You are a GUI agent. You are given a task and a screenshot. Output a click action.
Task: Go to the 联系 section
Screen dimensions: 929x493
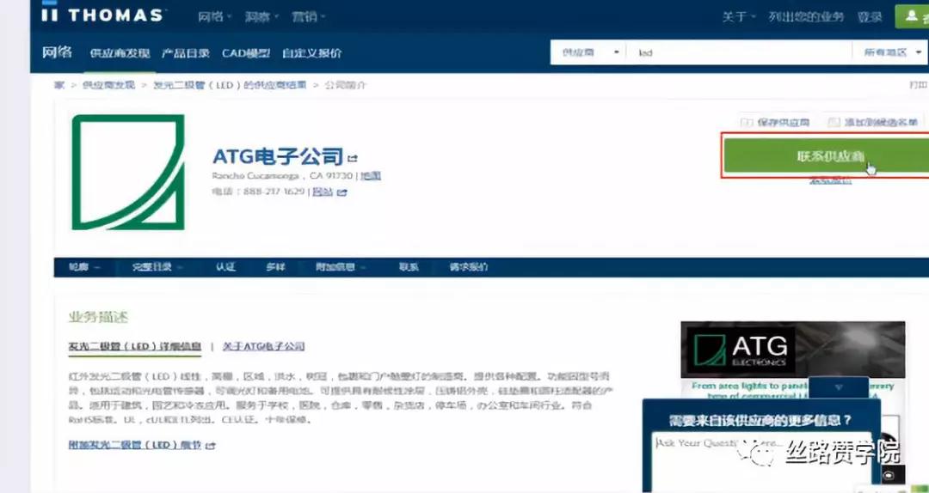409,267
